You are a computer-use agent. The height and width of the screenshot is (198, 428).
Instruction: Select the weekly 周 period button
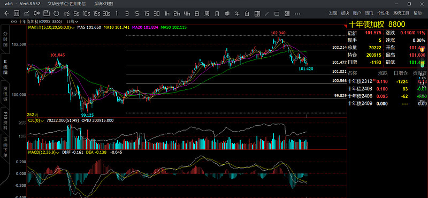click(207, 13)
